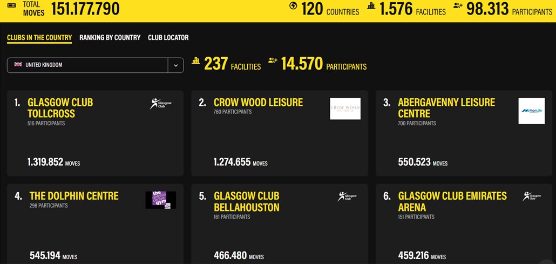Open Abergavenny Leisure Centre club title
The width and height of the screenshot is (556, 264).
click(x=446, y=108)
